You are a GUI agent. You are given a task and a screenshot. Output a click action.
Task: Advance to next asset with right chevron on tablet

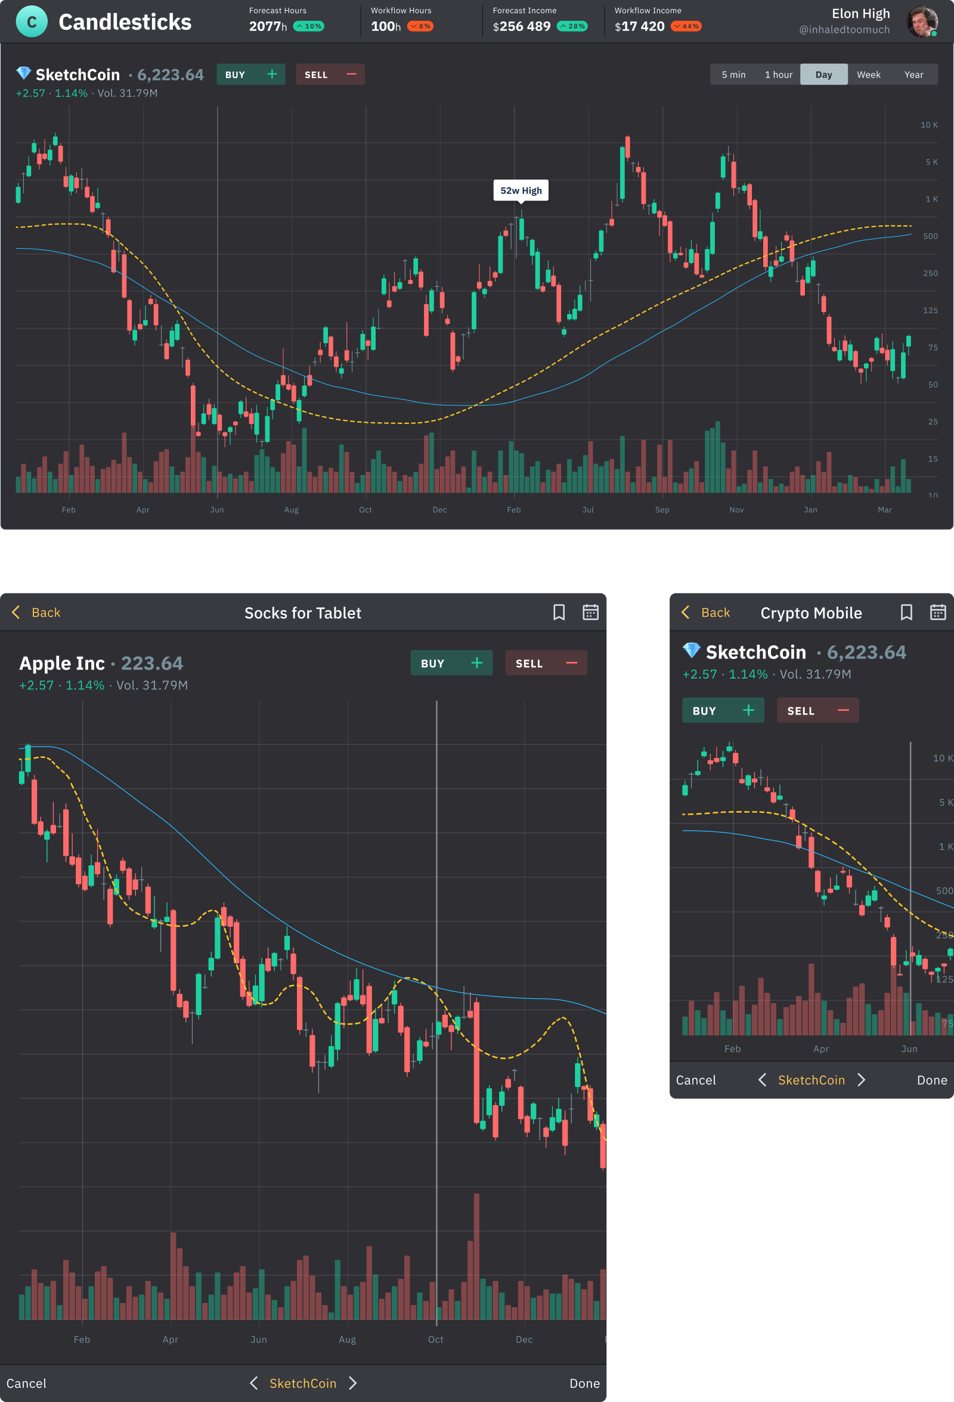(353, 1383)
